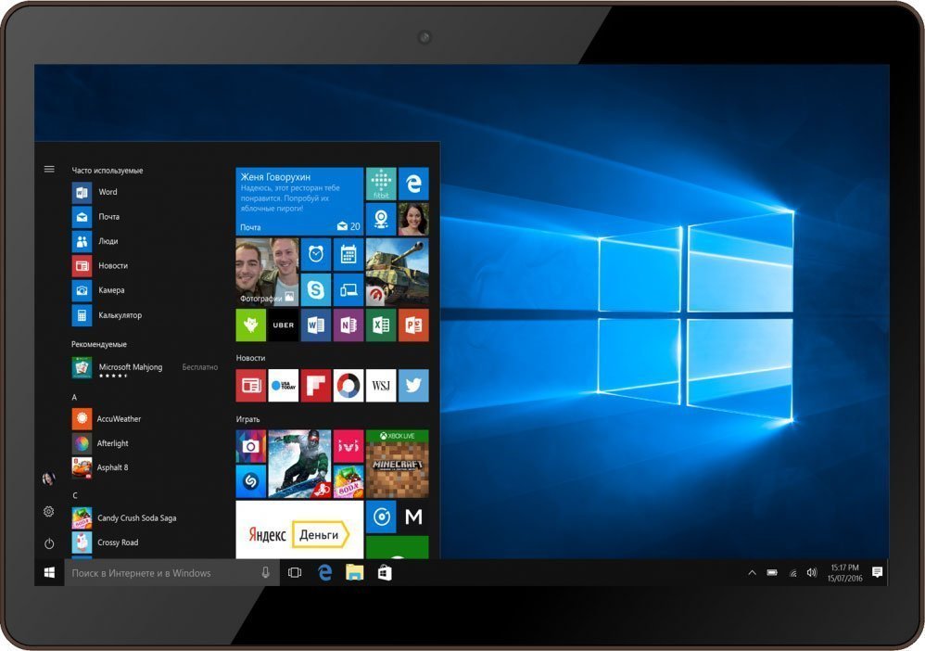Open the alarm clock tile
925x651 pixels.
[316, 254]
